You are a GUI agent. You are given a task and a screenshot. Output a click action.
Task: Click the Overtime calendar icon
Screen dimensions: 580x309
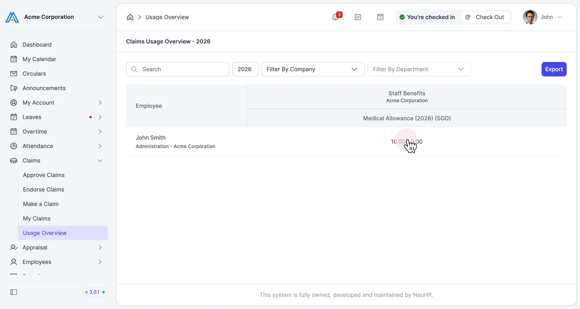click(14, 132)
